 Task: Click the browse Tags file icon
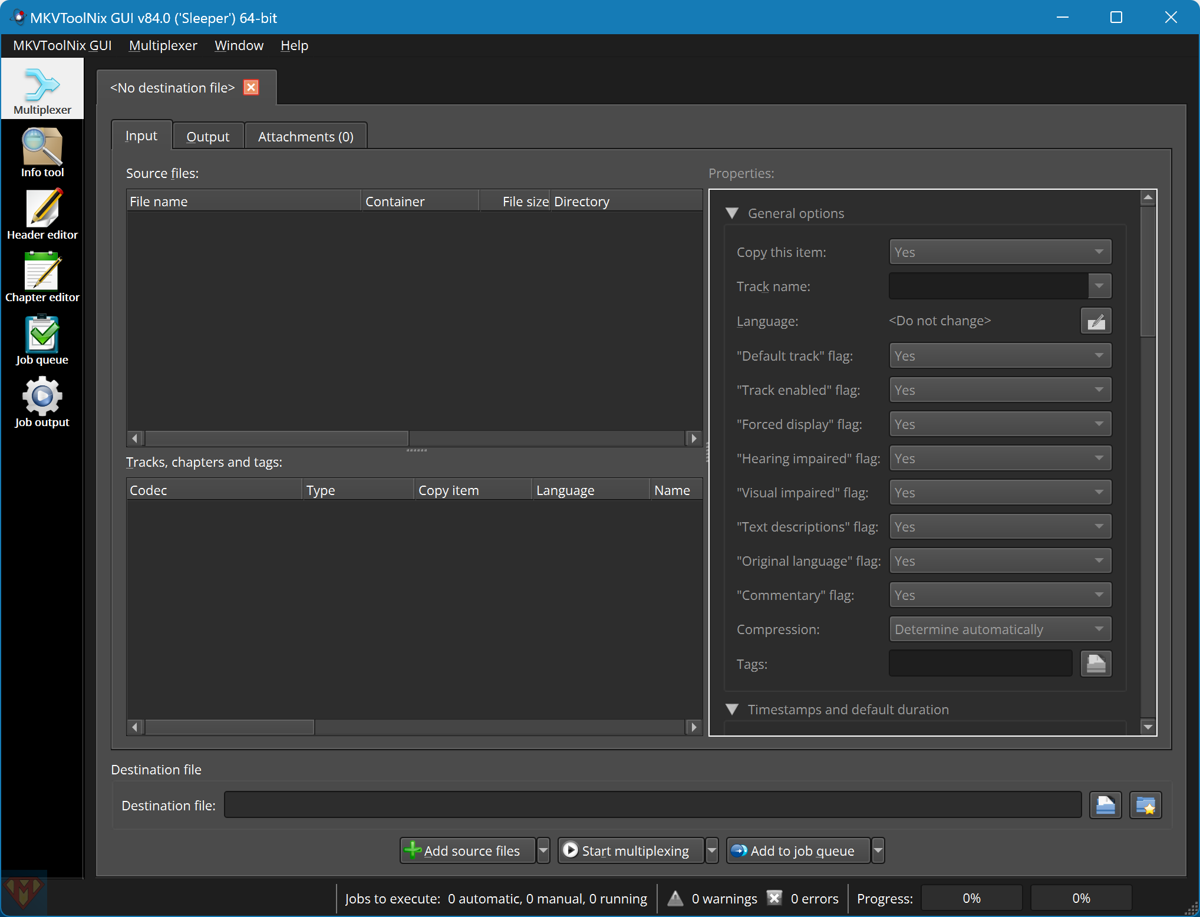click(1096, 664)
